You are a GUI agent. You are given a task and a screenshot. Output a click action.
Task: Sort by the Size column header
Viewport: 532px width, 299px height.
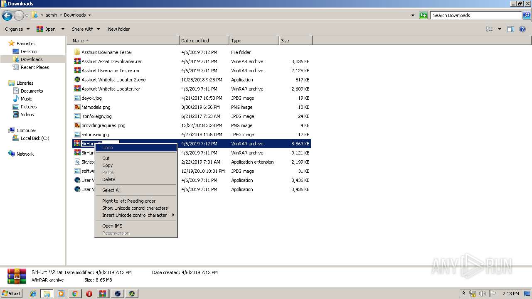click(296, 41)
